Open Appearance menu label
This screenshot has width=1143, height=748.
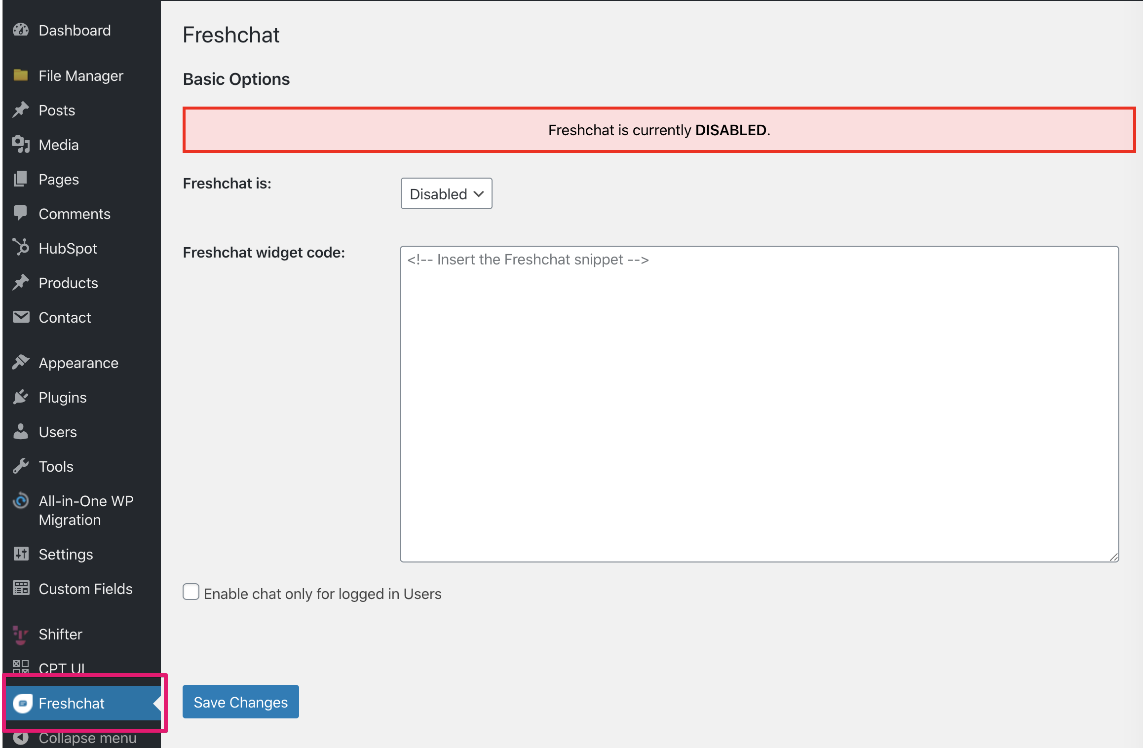[78, 363]
